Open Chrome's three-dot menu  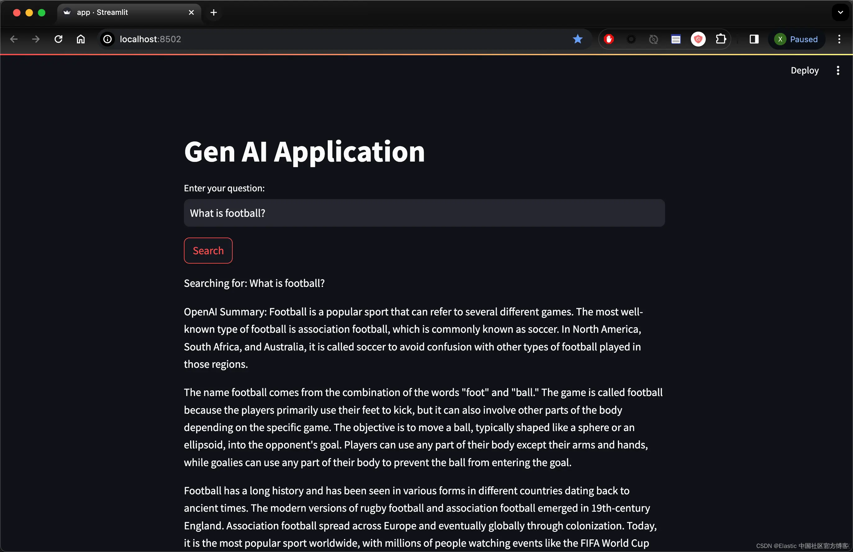[839, 39]
